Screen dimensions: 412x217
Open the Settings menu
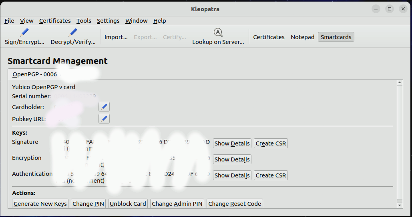tap(108, 21)
